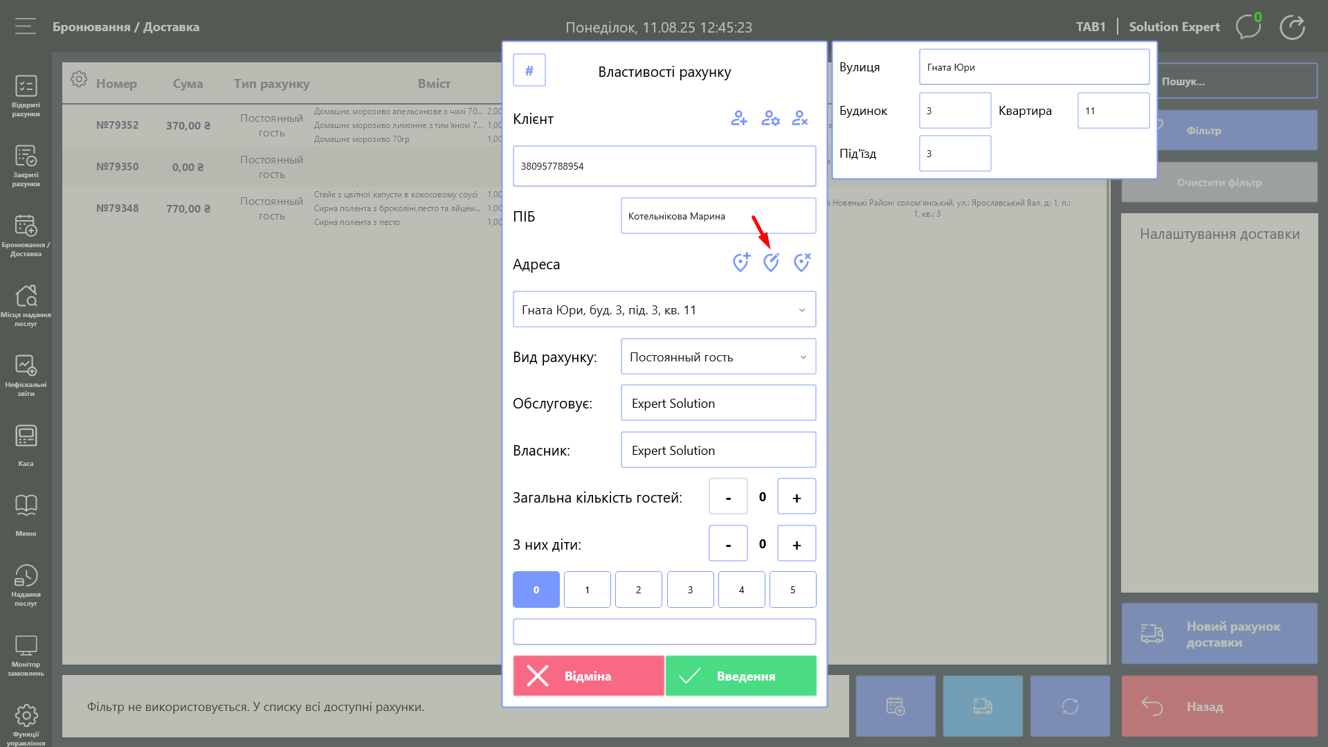Add a new address pin icon
Screen dimensions: 1328x747
point(740,262)
